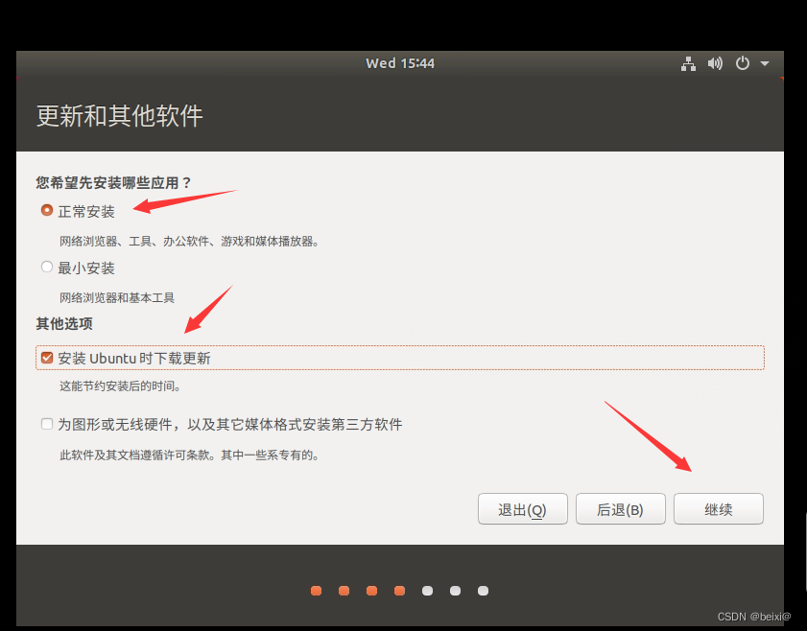This screenshot has width=807, height=631.
Task: Click the 退出(Q) button
Action: (x=522, y=509)
